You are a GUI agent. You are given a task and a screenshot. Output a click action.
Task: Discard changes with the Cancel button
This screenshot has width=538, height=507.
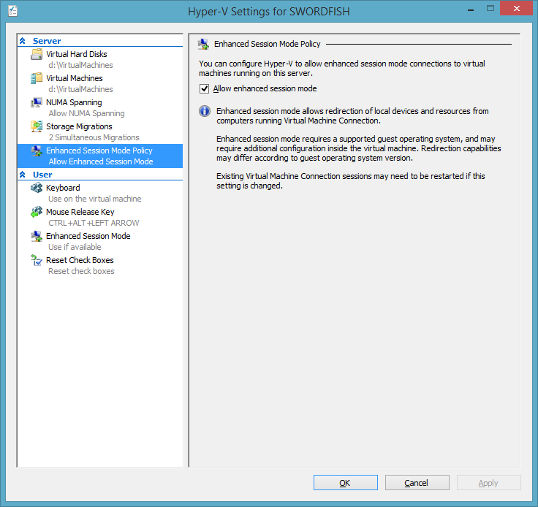[417, 483]
